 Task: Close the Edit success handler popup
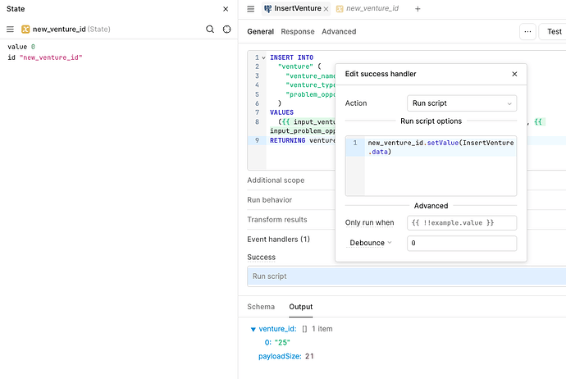point(514,74)
